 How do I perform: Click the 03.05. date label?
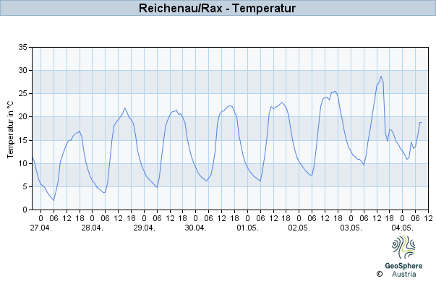[351, 228]
